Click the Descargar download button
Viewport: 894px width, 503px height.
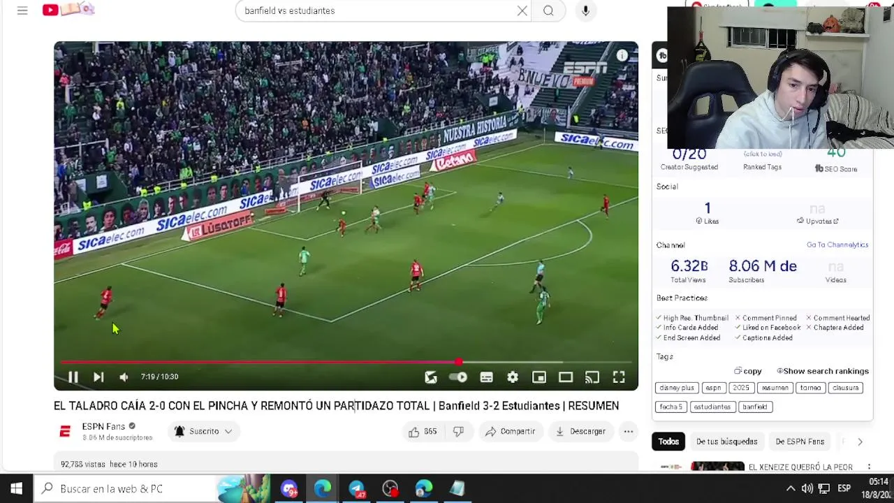[x=580, y=432]
